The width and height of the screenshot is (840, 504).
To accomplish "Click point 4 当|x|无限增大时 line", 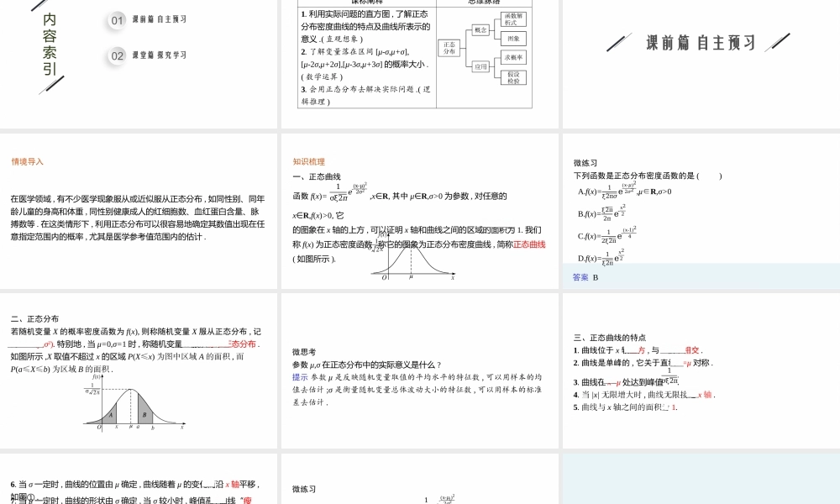I will coord(644,395).
